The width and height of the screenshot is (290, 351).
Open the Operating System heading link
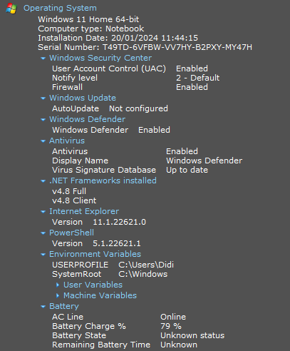point(60,8)
